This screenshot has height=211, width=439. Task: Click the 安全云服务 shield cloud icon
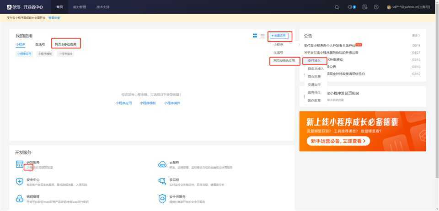pos(162,199)
